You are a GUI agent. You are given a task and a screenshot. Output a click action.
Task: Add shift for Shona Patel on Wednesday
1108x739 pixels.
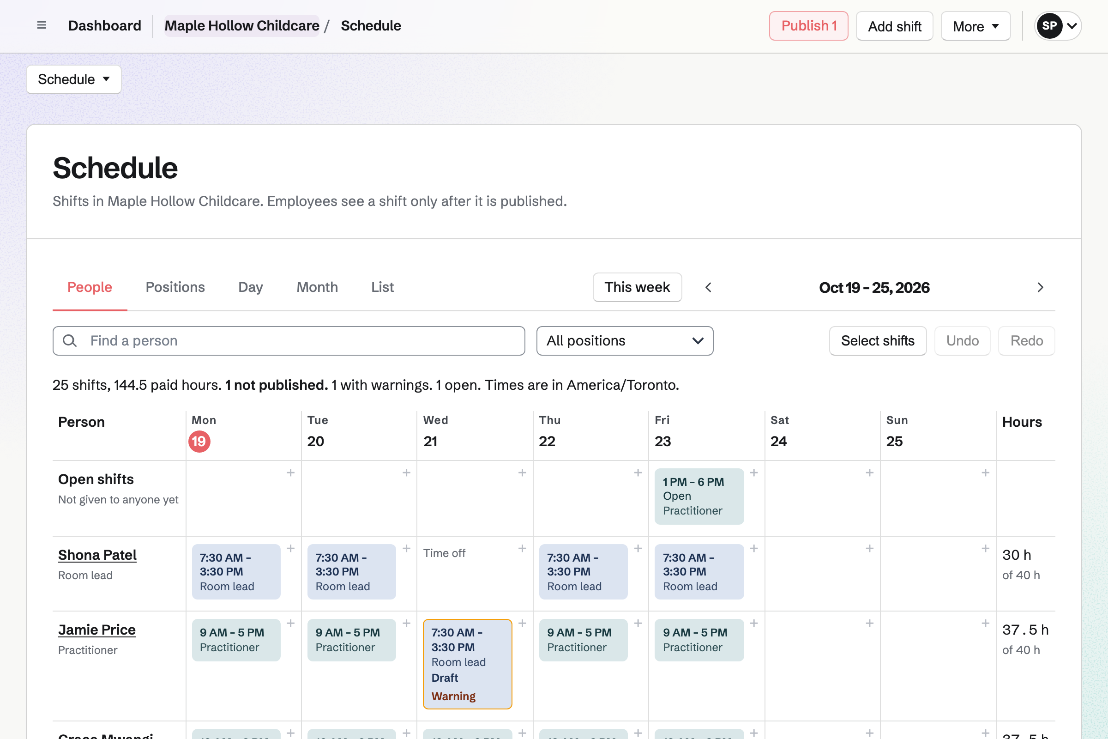tap(523, 549)
